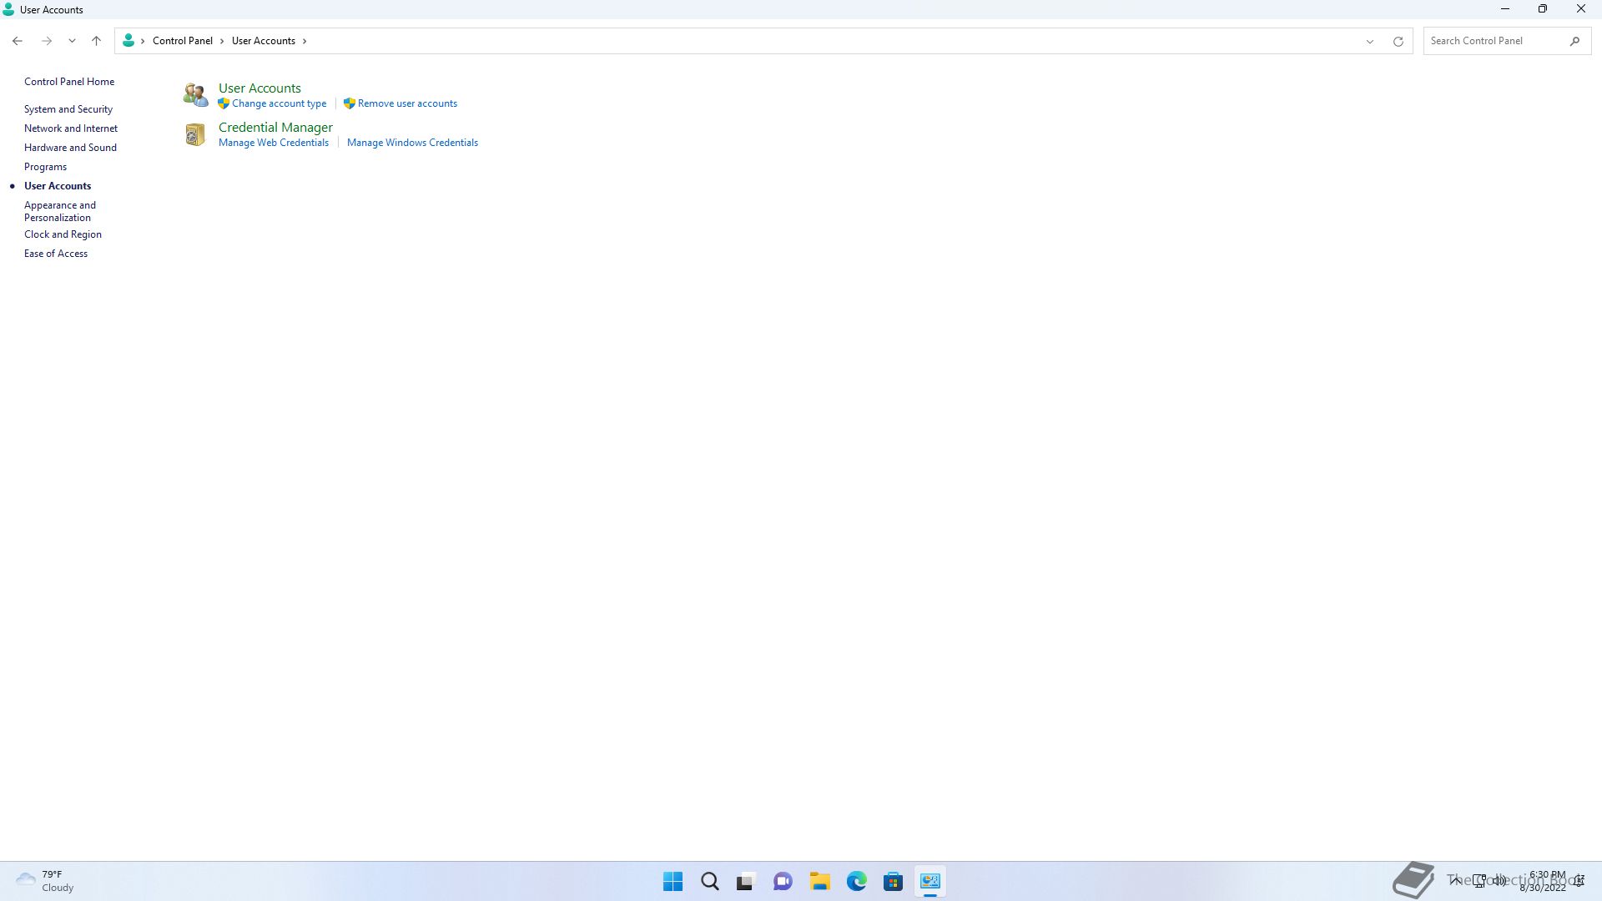
Task: Expand the recent locations dropdown arrow
Action: click(72, 41)
